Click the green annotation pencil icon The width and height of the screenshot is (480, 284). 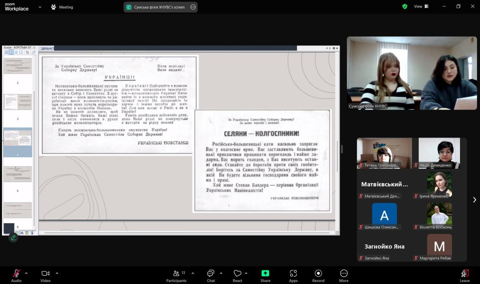(13, 238)
